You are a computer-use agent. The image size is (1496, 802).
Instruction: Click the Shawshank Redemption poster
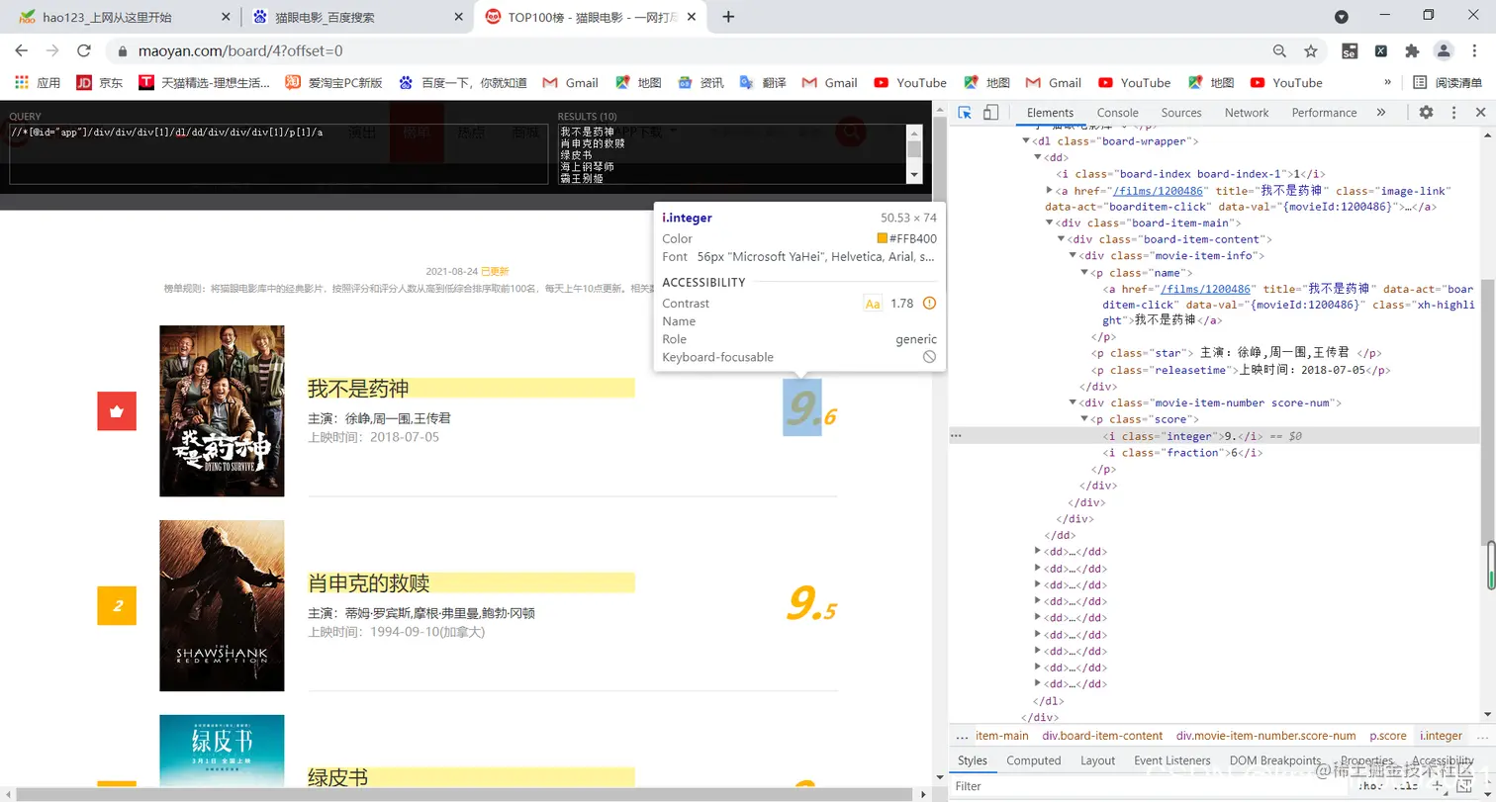point(222,605)
